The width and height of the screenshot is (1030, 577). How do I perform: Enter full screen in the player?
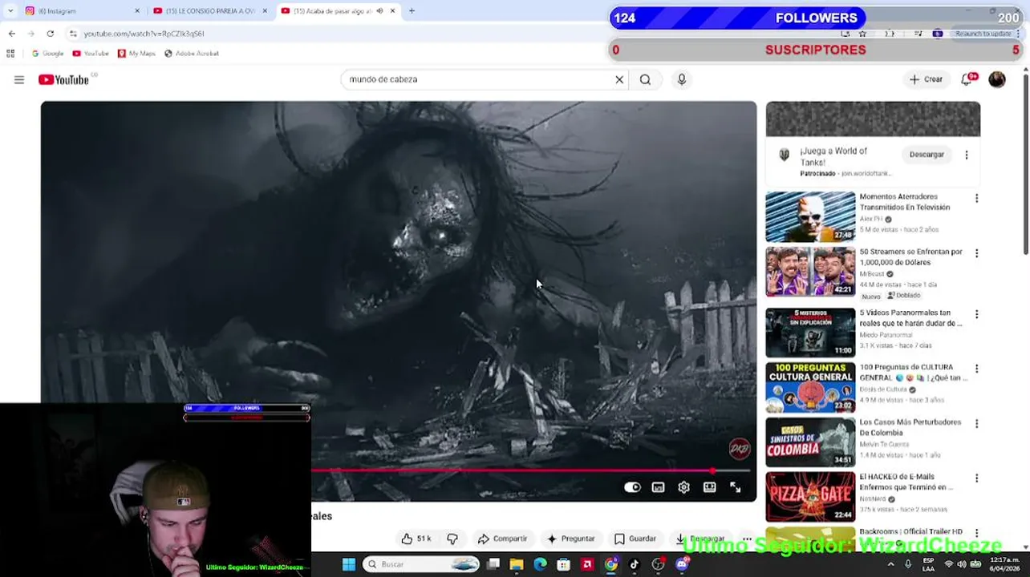tap(735, 487)
